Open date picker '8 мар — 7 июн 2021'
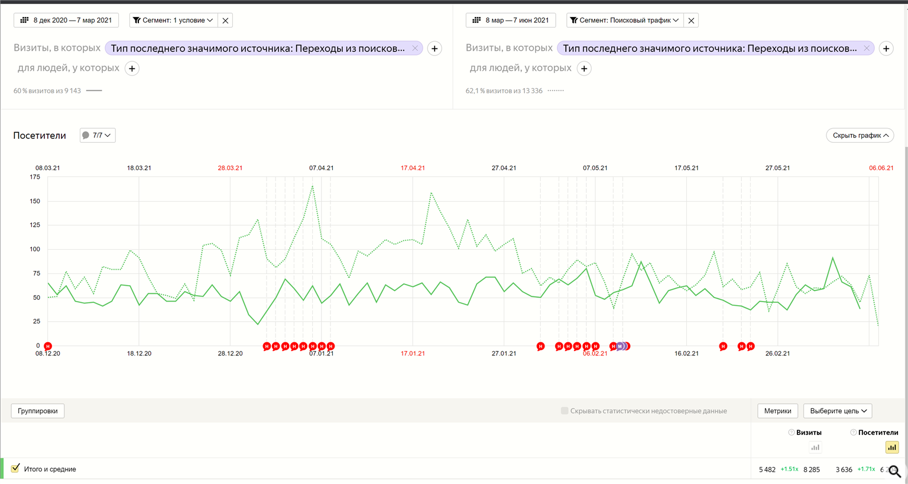Screen dimensions: 908x484 (511, 20)
